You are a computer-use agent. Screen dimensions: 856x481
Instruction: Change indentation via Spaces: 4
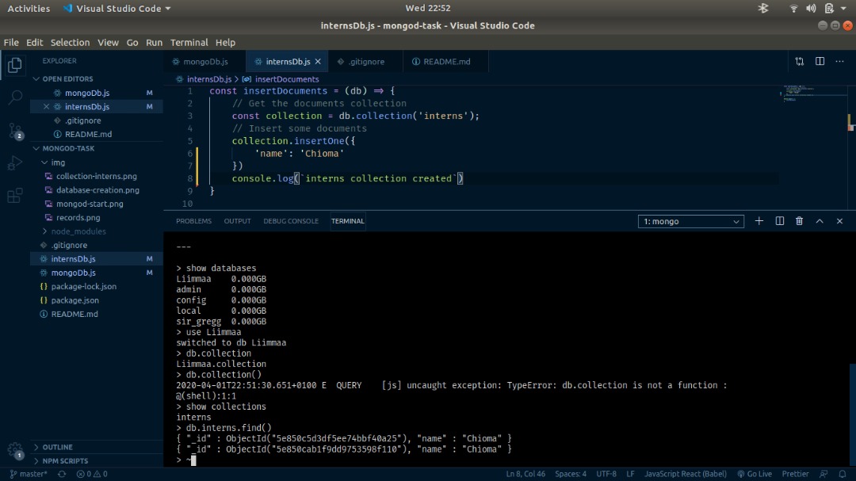click(571, 474)
